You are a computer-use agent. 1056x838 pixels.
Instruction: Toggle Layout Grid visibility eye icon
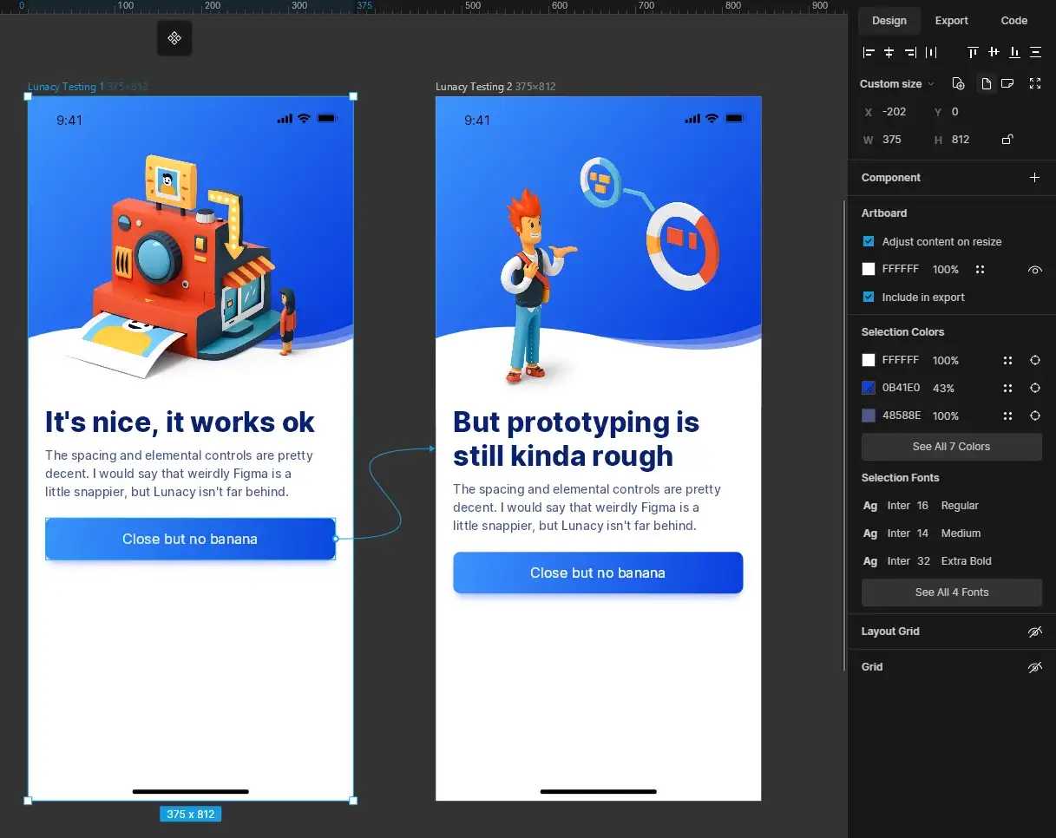(1034, 632)
